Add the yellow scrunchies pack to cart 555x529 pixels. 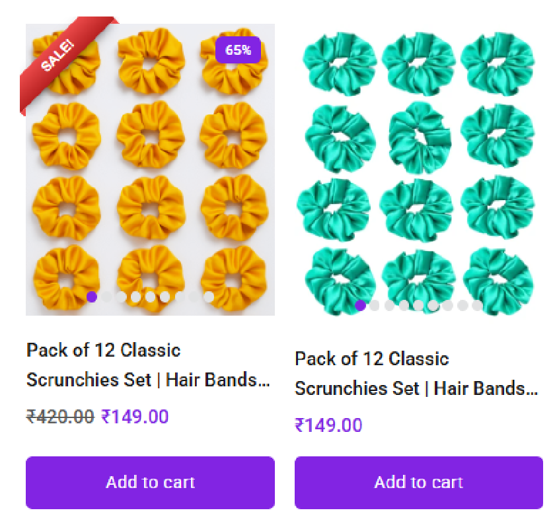(x=150, y=482)
